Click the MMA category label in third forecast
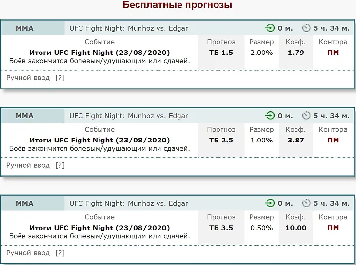This screenshot has height=265, width=356. pos(24,203)
